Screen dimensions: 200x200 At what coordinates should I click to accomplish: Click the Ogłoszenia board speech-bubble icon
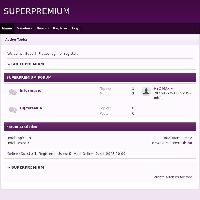(x=12, y=110)
